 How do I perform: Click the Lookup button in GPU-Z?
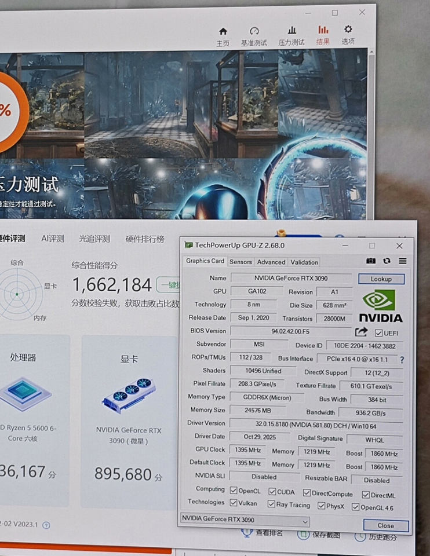(x=381, y=279)
